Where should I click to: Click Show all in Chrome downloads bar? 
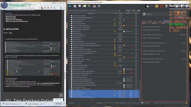pyautogui.click(x=58, y=104)
